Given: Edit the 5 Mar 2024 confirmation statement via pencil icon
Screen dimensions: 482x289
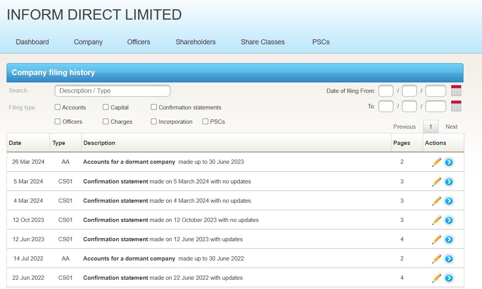Looking at the screenshot, I should click(x=437, y=181).
